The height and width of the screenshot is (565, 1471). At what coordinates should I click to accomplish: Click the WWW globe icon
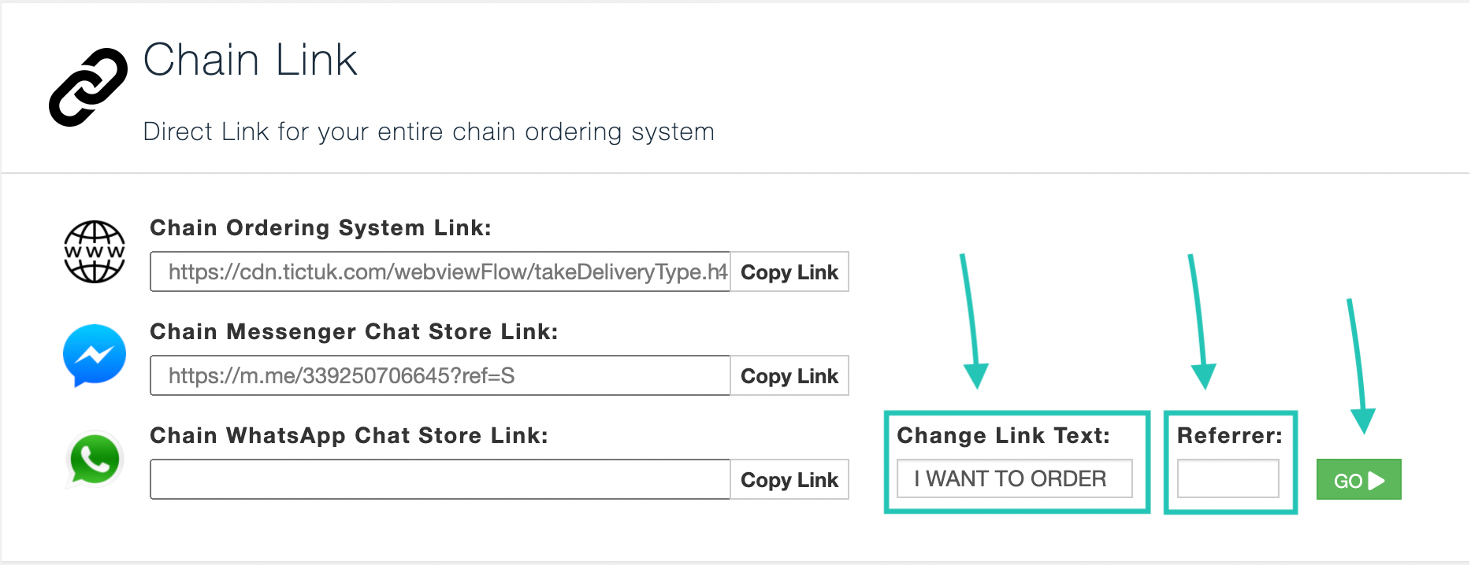95,252
